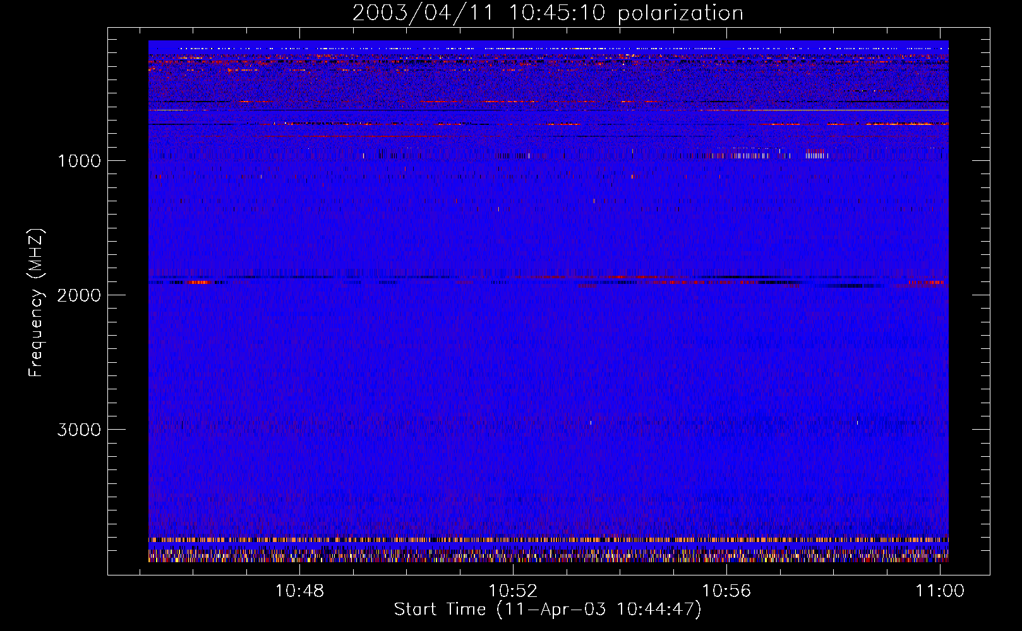
Task: Click the 'Start Time (11-Apr-03 10:44:47)' axis label
Action: (x=548, y=610)
